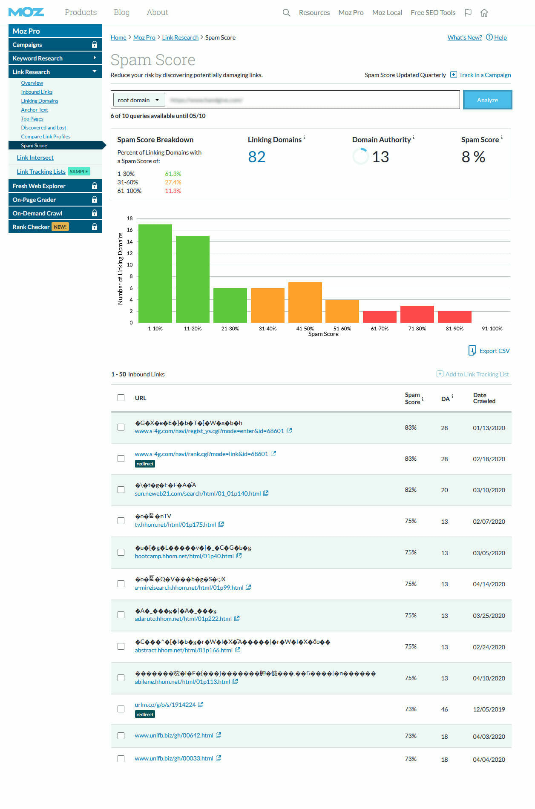This screenshot has height=809, width=535.
Task: Tick checkbox for unifb.biz 00033 row
Action: pos(121,759)
